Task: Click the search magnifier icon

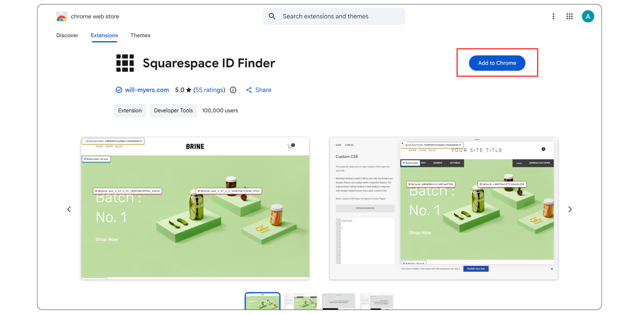Action: pos(272,16)
